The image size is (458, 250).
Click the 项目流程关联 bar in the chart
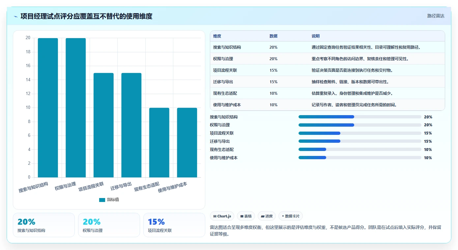103,125
